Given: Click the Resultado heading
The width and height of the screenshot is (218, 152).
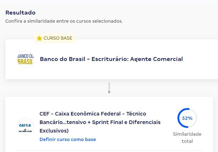Looking at the screenshot, I should click(x=20, y=13).
